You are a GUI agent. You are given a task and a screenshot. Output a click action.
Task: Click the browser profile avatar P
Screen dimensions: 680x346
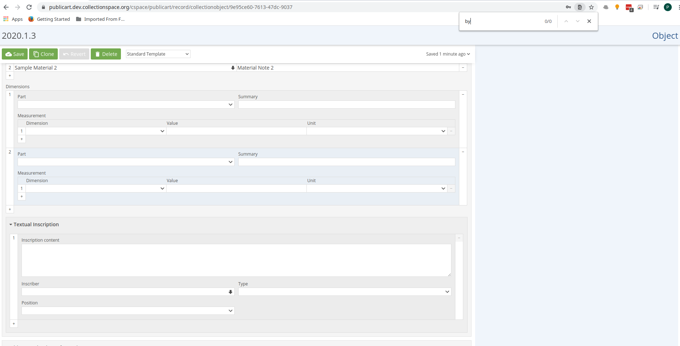pyautogui.click(x=667, y=7)
